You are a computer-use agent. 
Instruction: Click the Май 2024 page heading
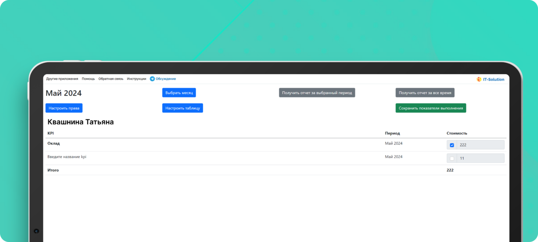pos(64,93)
